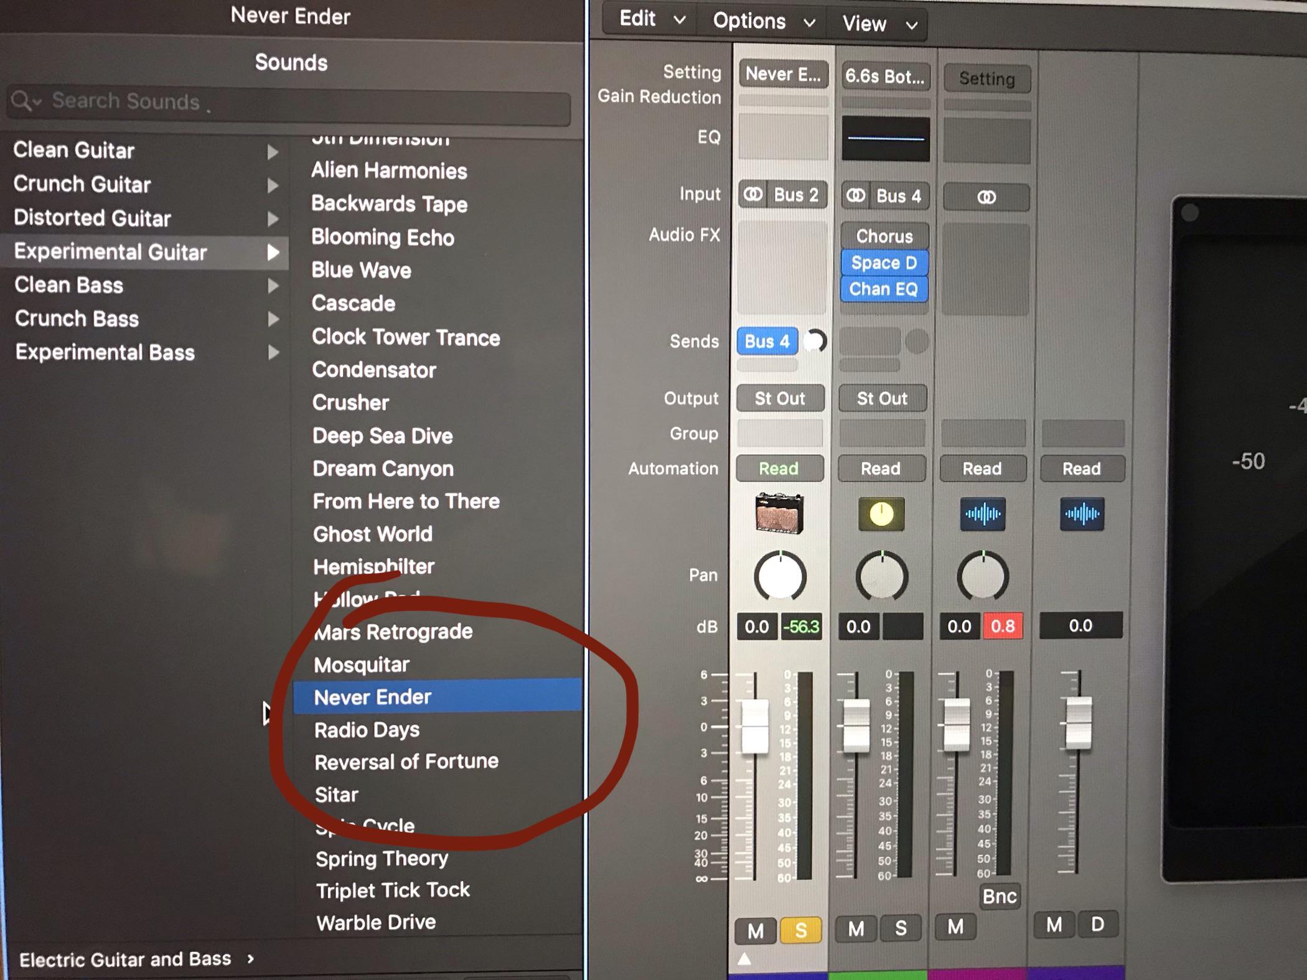The width and height of the screenshot is (1307, 980).
Task: Mute the 6.6s Bot aux channel strip
Action: click(856, 929)
